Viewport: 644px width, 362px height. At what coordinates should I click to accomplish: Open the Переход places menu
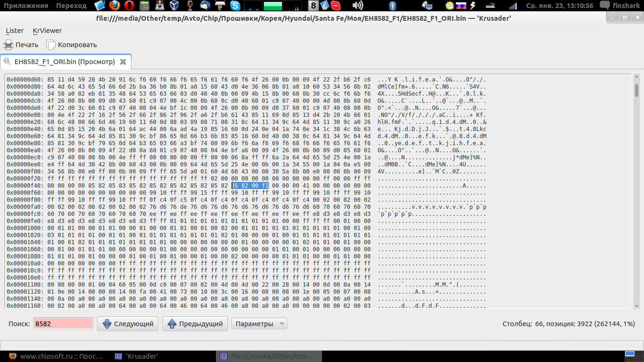71,6
